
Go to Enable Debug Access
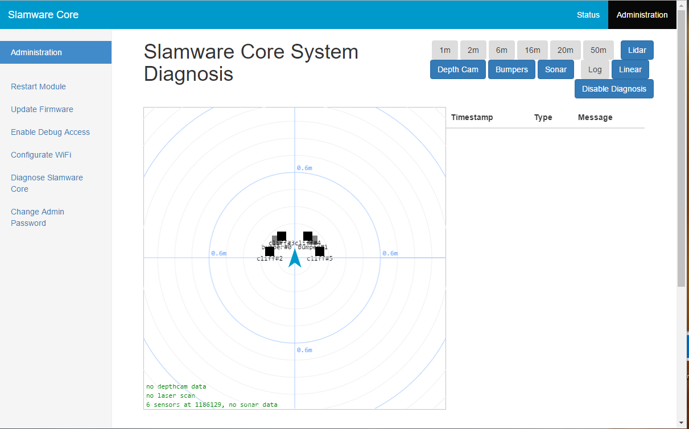coord(50,132)
